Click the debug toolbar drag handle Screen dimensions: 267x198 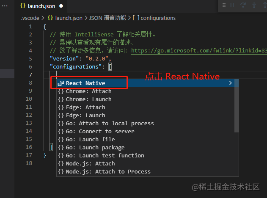click(224, 5)
